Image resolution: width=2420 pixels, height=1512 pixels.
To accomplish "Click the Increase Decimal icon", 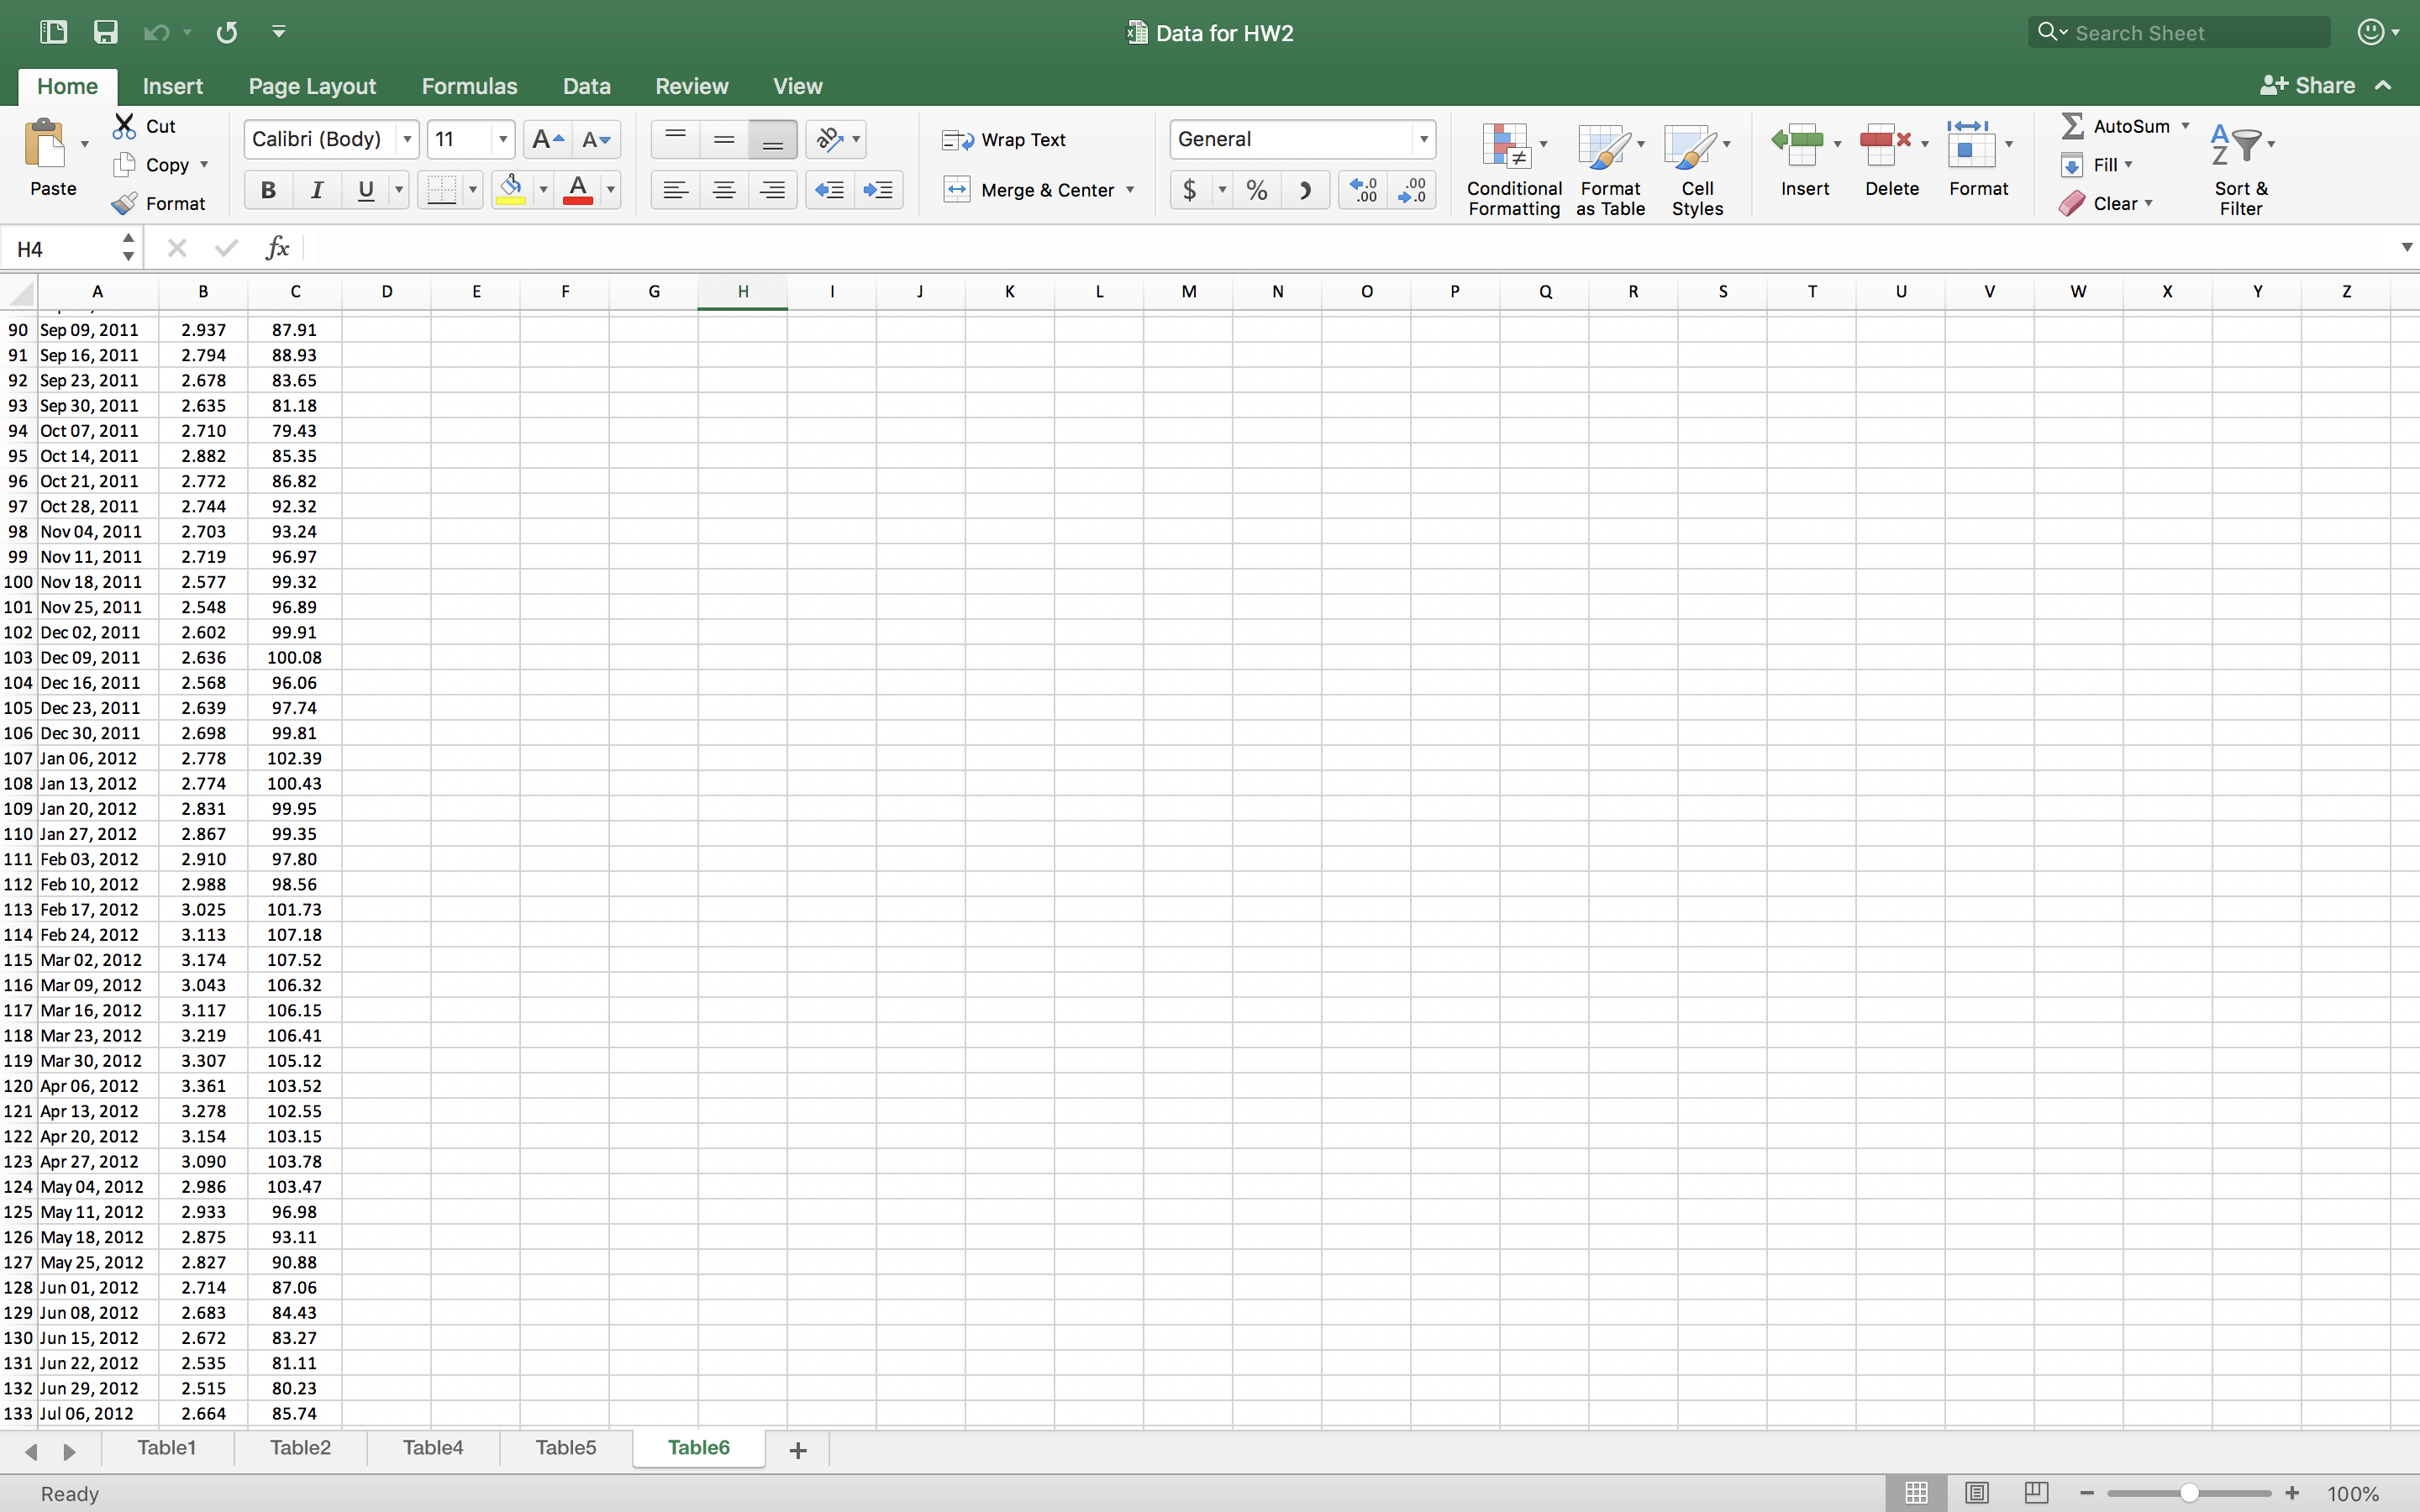I will [1363, 190].
